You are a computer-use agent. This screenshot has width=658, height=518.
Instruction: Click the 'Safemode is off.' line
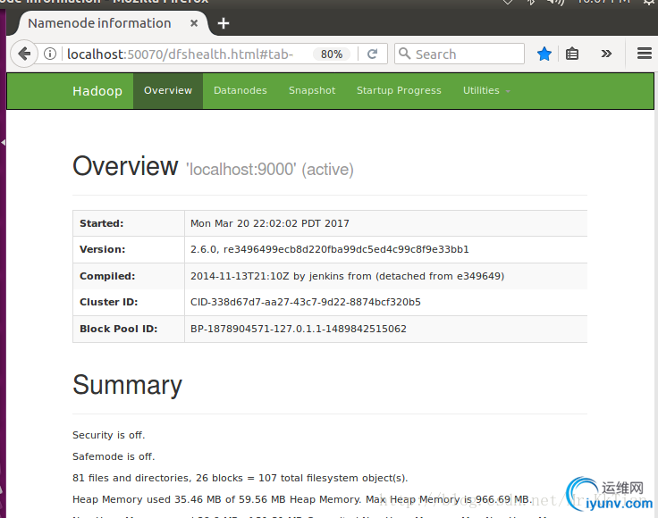[114, 456]
